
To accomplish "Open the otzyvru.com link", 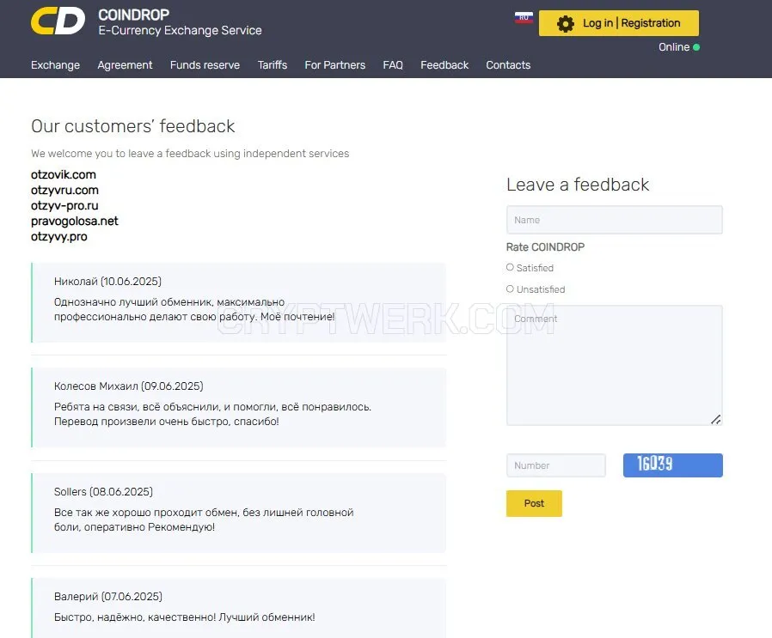I will coord(64,190).
